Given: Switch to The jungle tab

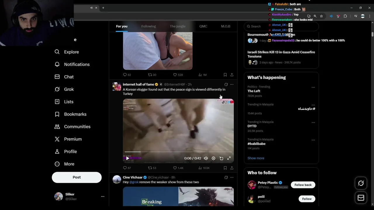Looking at the screenshot, I should click(x=178, y=26).
